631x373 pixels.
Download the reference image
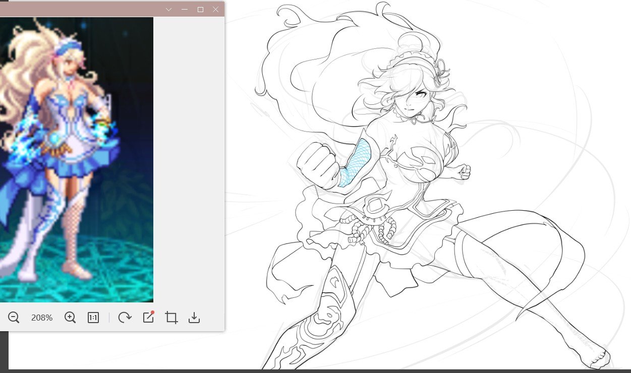pos(194,318)
